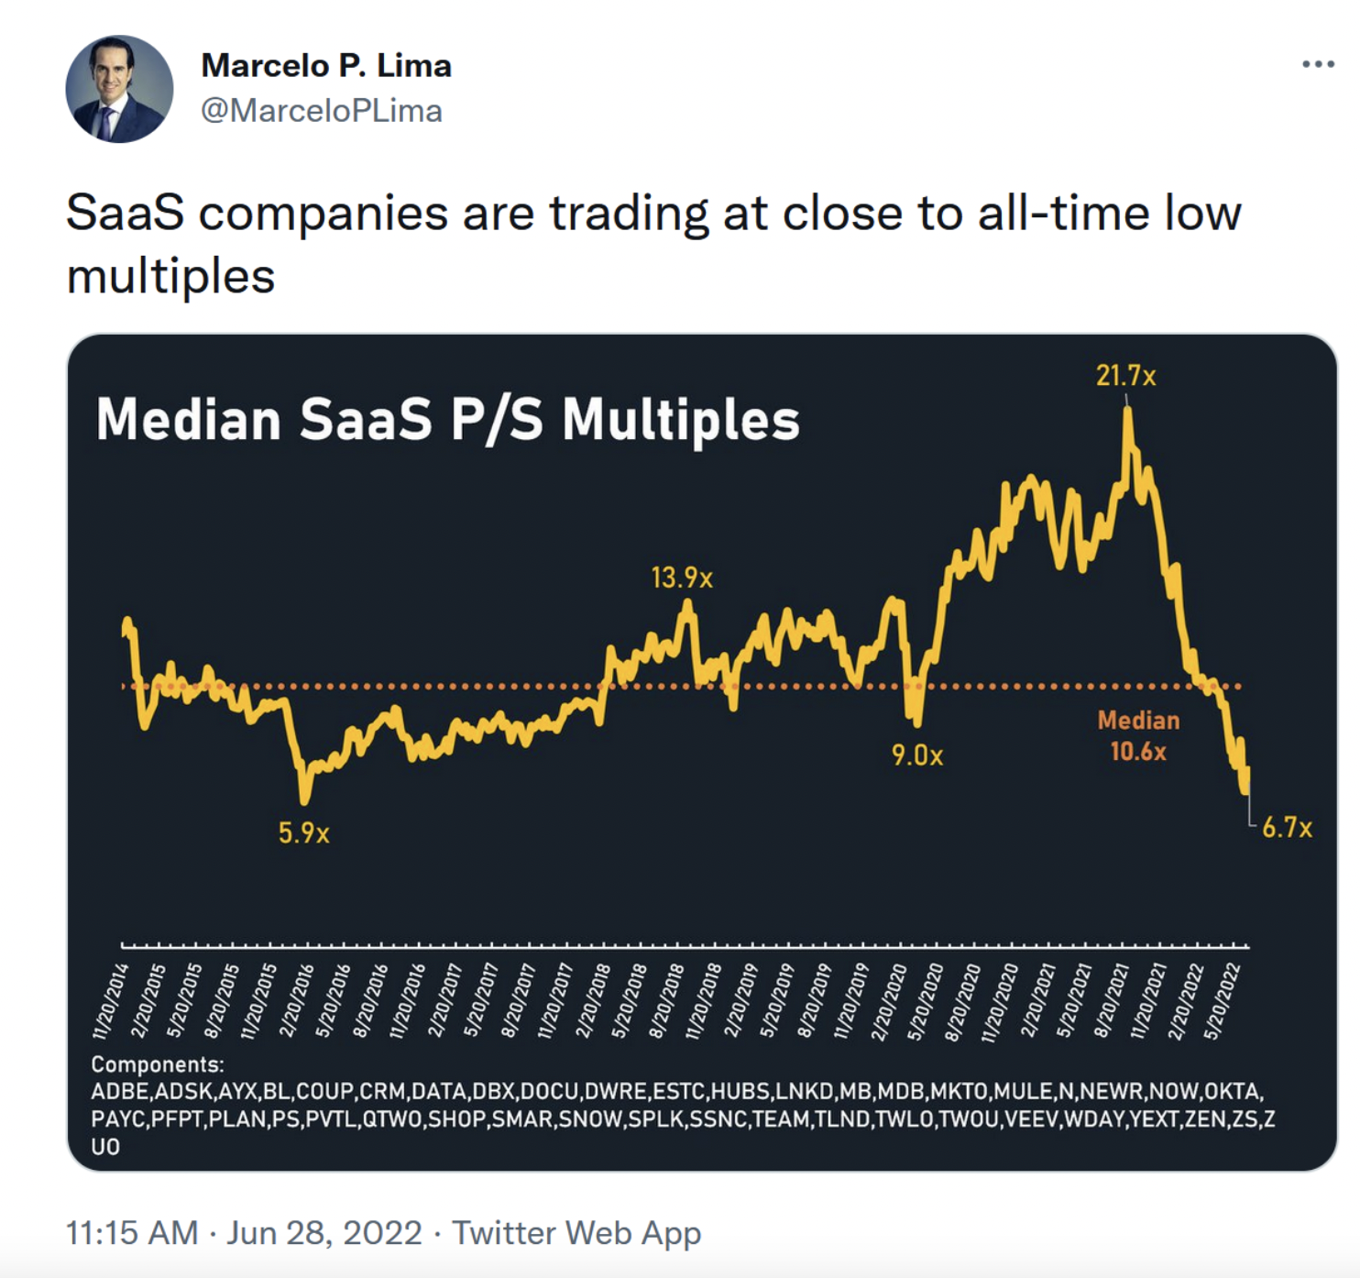This screenshot has height=1278, width=1360.
Task: Click the 11:15 AM tweet timestamp
Action: tap(132, 1233)
